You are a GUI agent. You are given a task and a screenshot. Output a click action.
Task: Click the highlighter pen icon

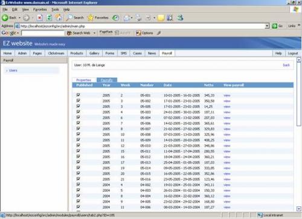(159, 33)
